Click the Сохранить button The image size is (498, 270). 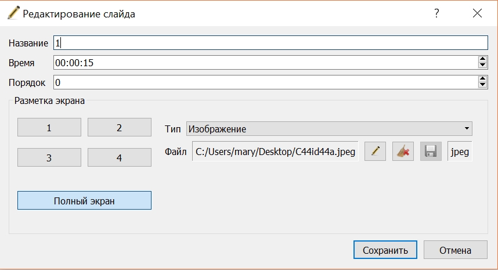(385, 250)
